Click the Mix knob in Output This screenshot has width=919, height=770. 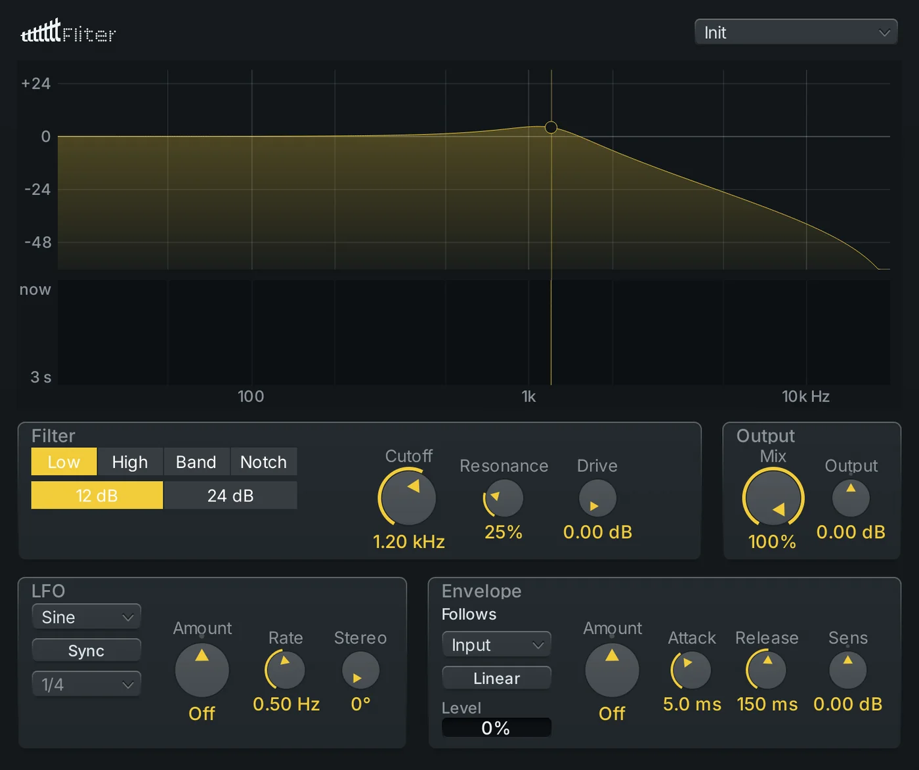[773, 498]
